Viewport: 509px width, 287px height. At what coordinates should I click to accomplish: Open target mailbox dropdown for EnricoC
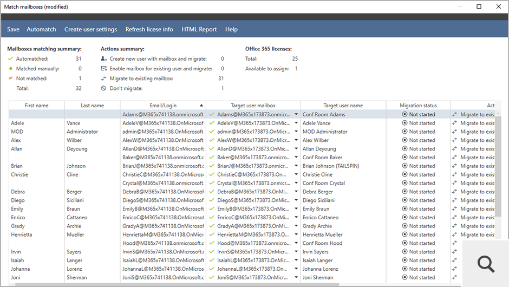(296, 217)
